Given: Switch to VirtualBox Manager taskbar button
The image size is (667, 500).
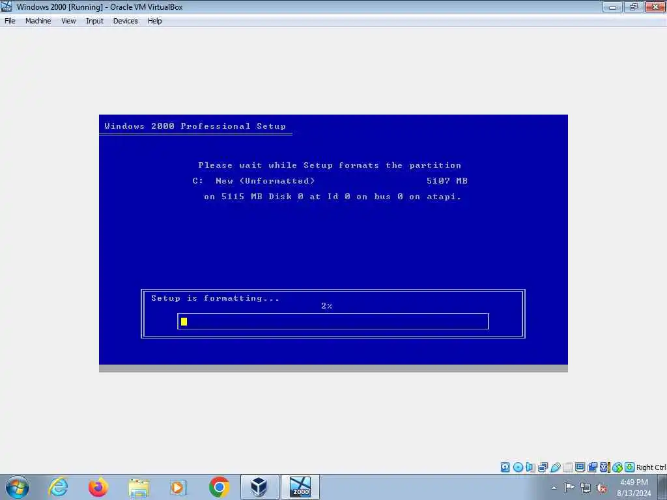Looking at the screenshot, I should [x=259, y=487].
